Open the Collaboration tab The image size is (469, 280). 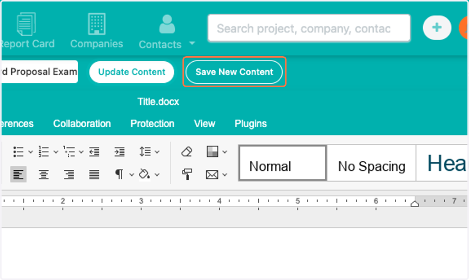click(82, 124)
